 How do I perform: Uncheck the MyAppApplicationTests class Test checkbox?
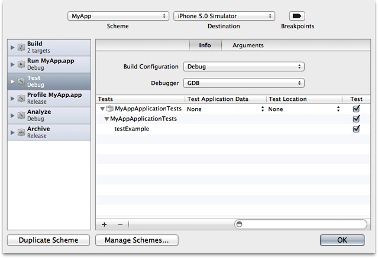point(356,119)
